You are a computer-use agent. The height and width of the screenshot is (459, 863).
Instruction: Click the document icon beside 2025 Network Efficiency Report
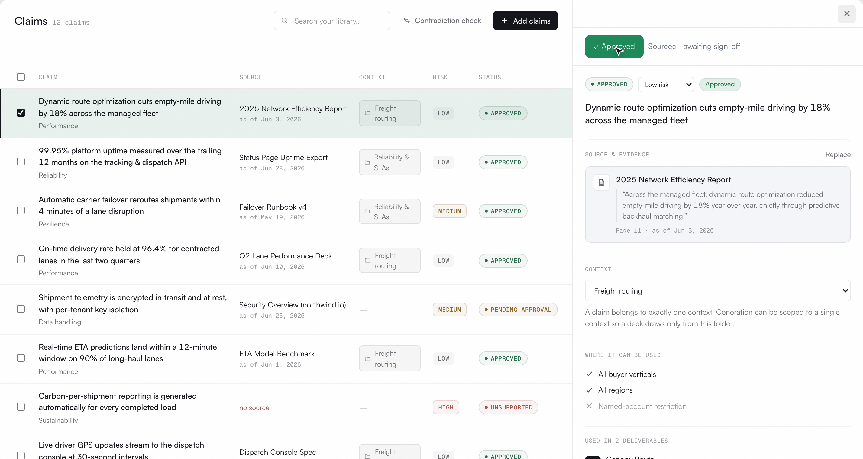click(601, 182)
